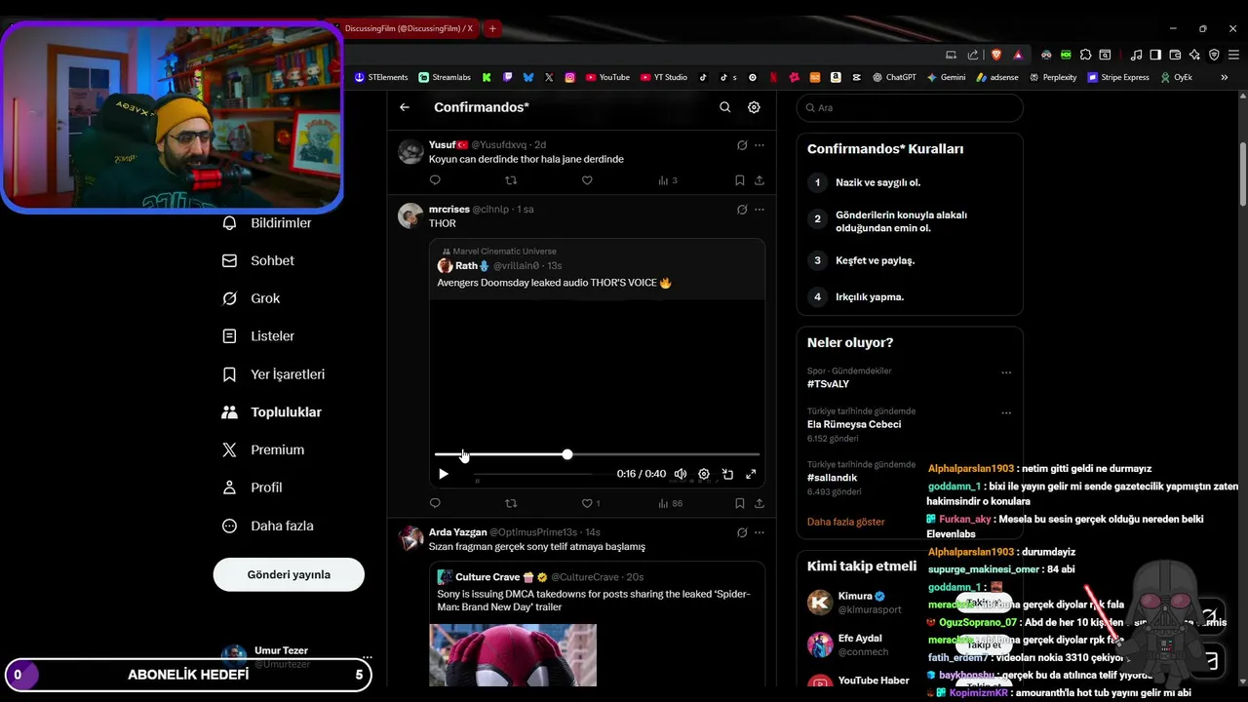This screenshot has width=1248, height=702.
Task: Open video playback settings gear
Action: 704,474
